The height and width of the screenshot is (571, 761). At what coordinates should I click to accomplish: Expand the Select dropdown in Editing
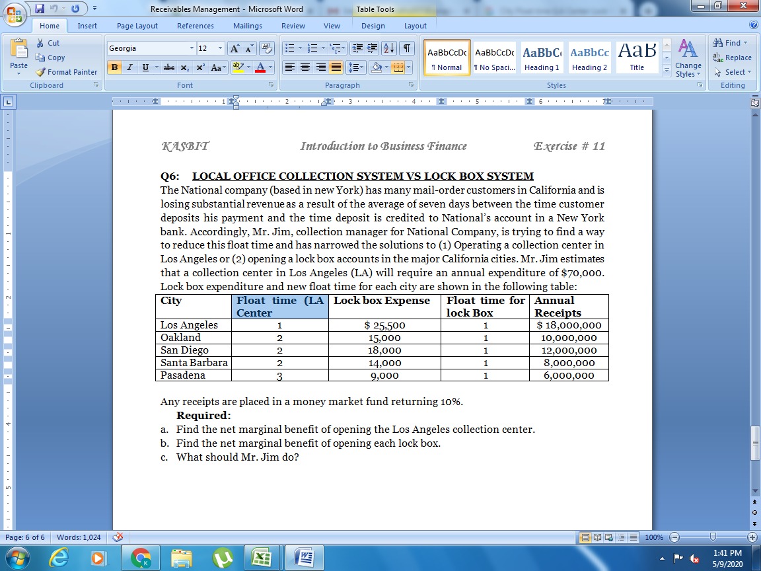click(733, 72)
